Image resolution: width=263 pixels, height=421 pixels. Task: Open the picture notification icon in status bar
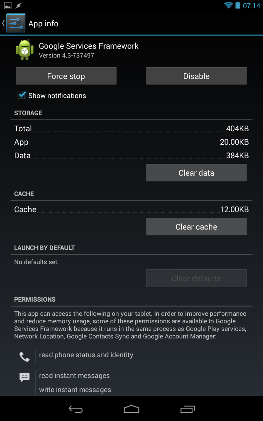8,6
